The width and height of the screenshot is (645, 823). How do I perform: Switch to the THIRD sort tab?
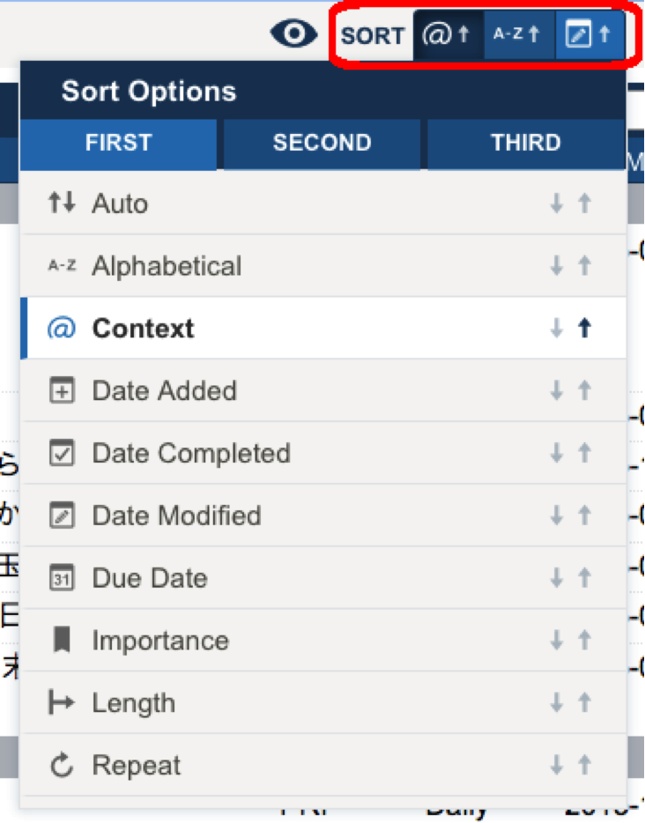point(526,143)
